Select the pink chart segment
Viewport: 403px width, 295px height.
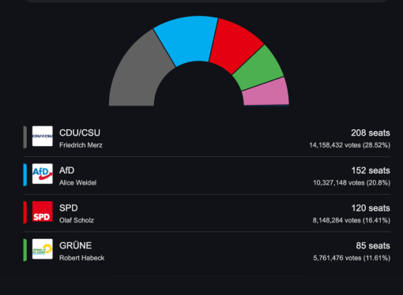266,92
